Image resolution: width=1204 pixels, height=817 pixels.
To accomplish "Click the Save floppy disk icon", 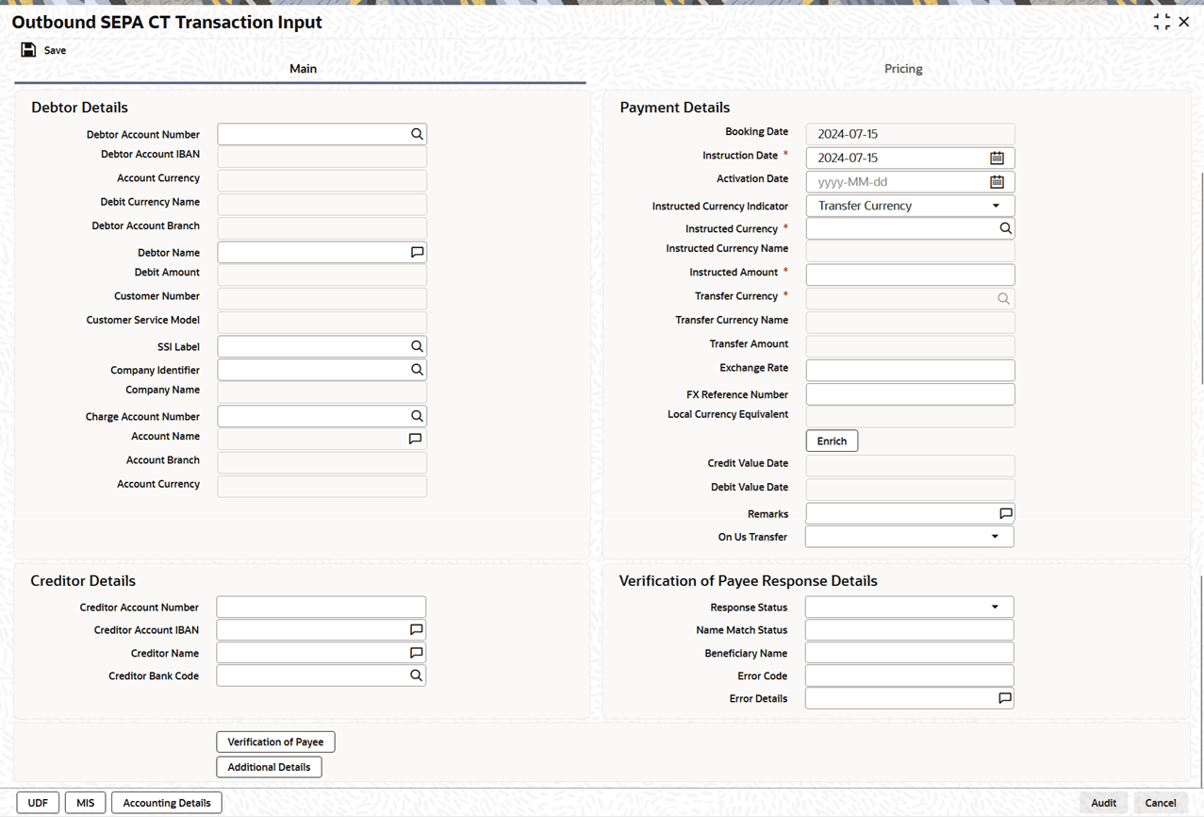I will tap(28, 50).
